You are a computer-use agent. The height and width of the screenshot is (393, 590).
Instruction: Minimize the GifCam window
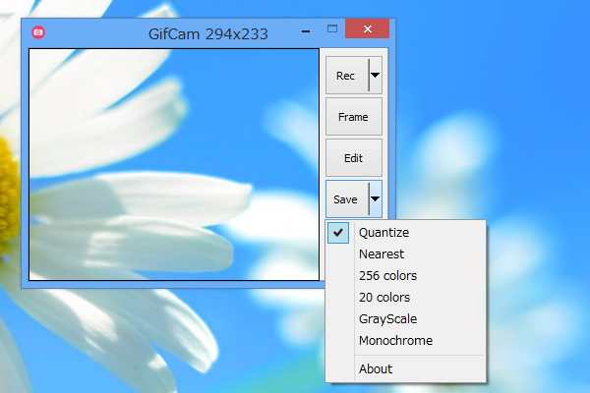pos(306,30)
